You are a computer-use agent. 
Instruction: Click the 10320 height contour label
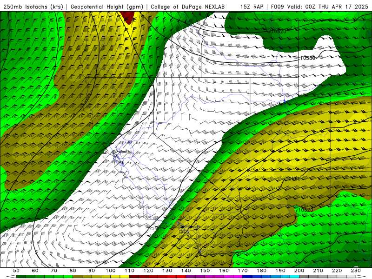click(278, 31)
